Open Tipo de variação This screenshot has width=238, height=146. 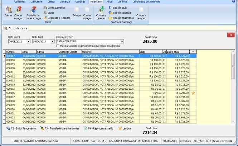pyautogui.click(x=120, y=13)
